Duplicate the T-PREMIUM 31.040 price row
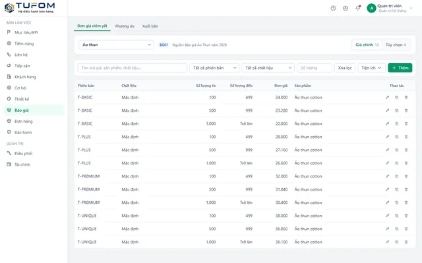The image size is (422, 263). coord(397,189)
